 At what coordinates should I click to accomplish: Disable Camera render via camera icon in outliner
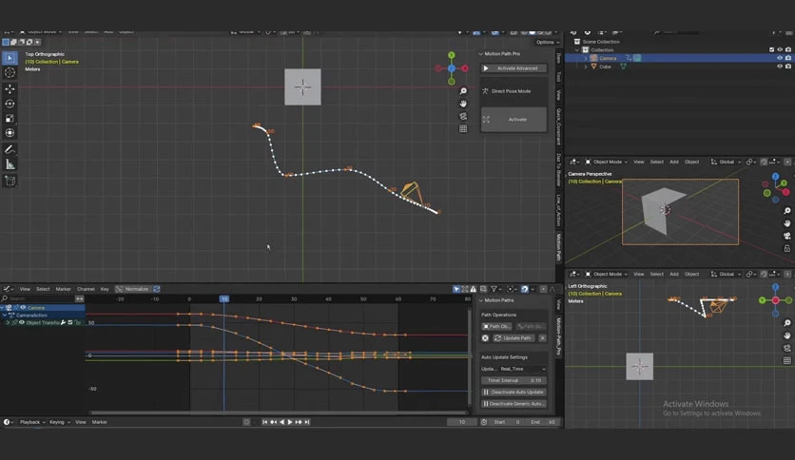pyautogui.click(x=788, y=58)
